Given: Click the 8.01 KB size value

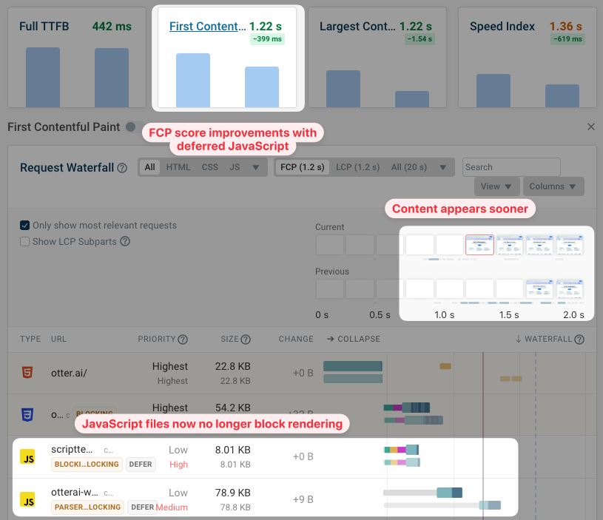Looking at the screenshot, I should click(232, 450).
